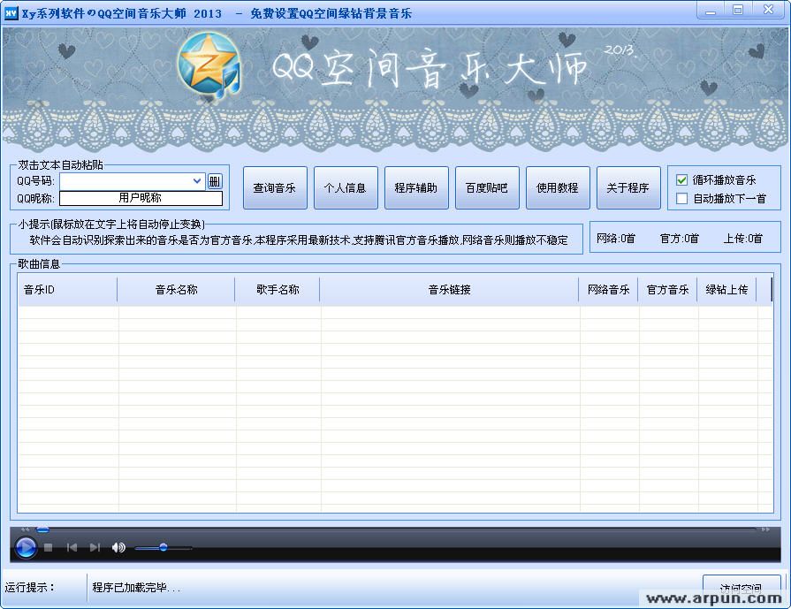Click the QQ号码 input field

pos(133,181)
